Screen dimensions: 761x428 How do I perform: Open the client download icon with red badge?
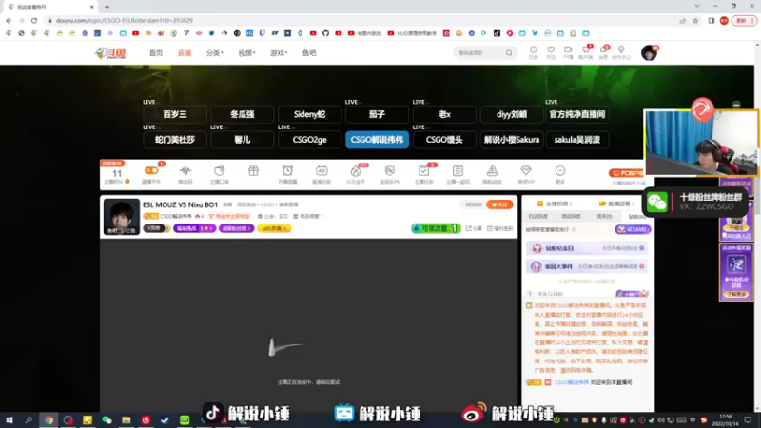point(586,52)
